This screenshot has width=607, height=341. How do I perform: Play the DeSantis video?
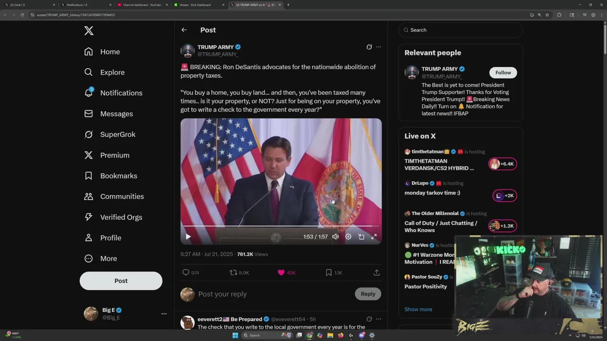188,237
